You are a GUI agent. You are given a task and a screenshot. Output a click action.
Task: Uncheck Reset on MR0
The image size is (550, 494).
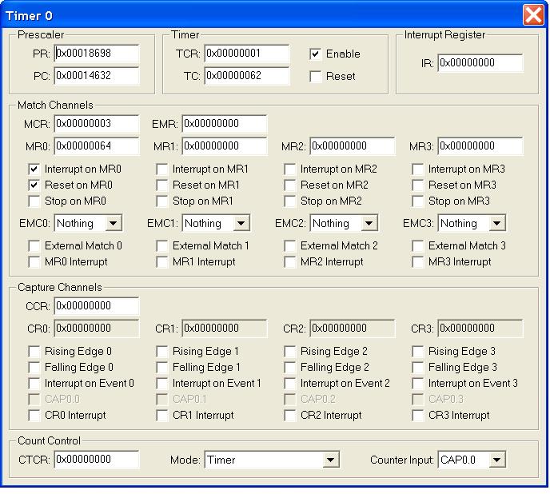34,185
